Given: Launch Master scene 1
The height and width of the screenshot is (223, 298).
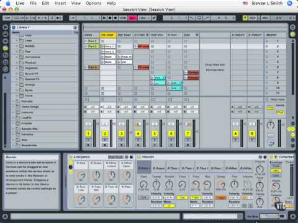Looking at the screenshot, I should point(267,41).
